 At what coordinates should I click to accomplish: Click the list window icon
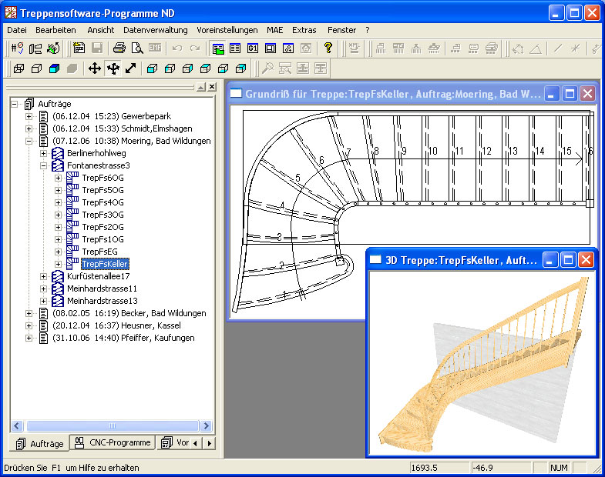235,48
